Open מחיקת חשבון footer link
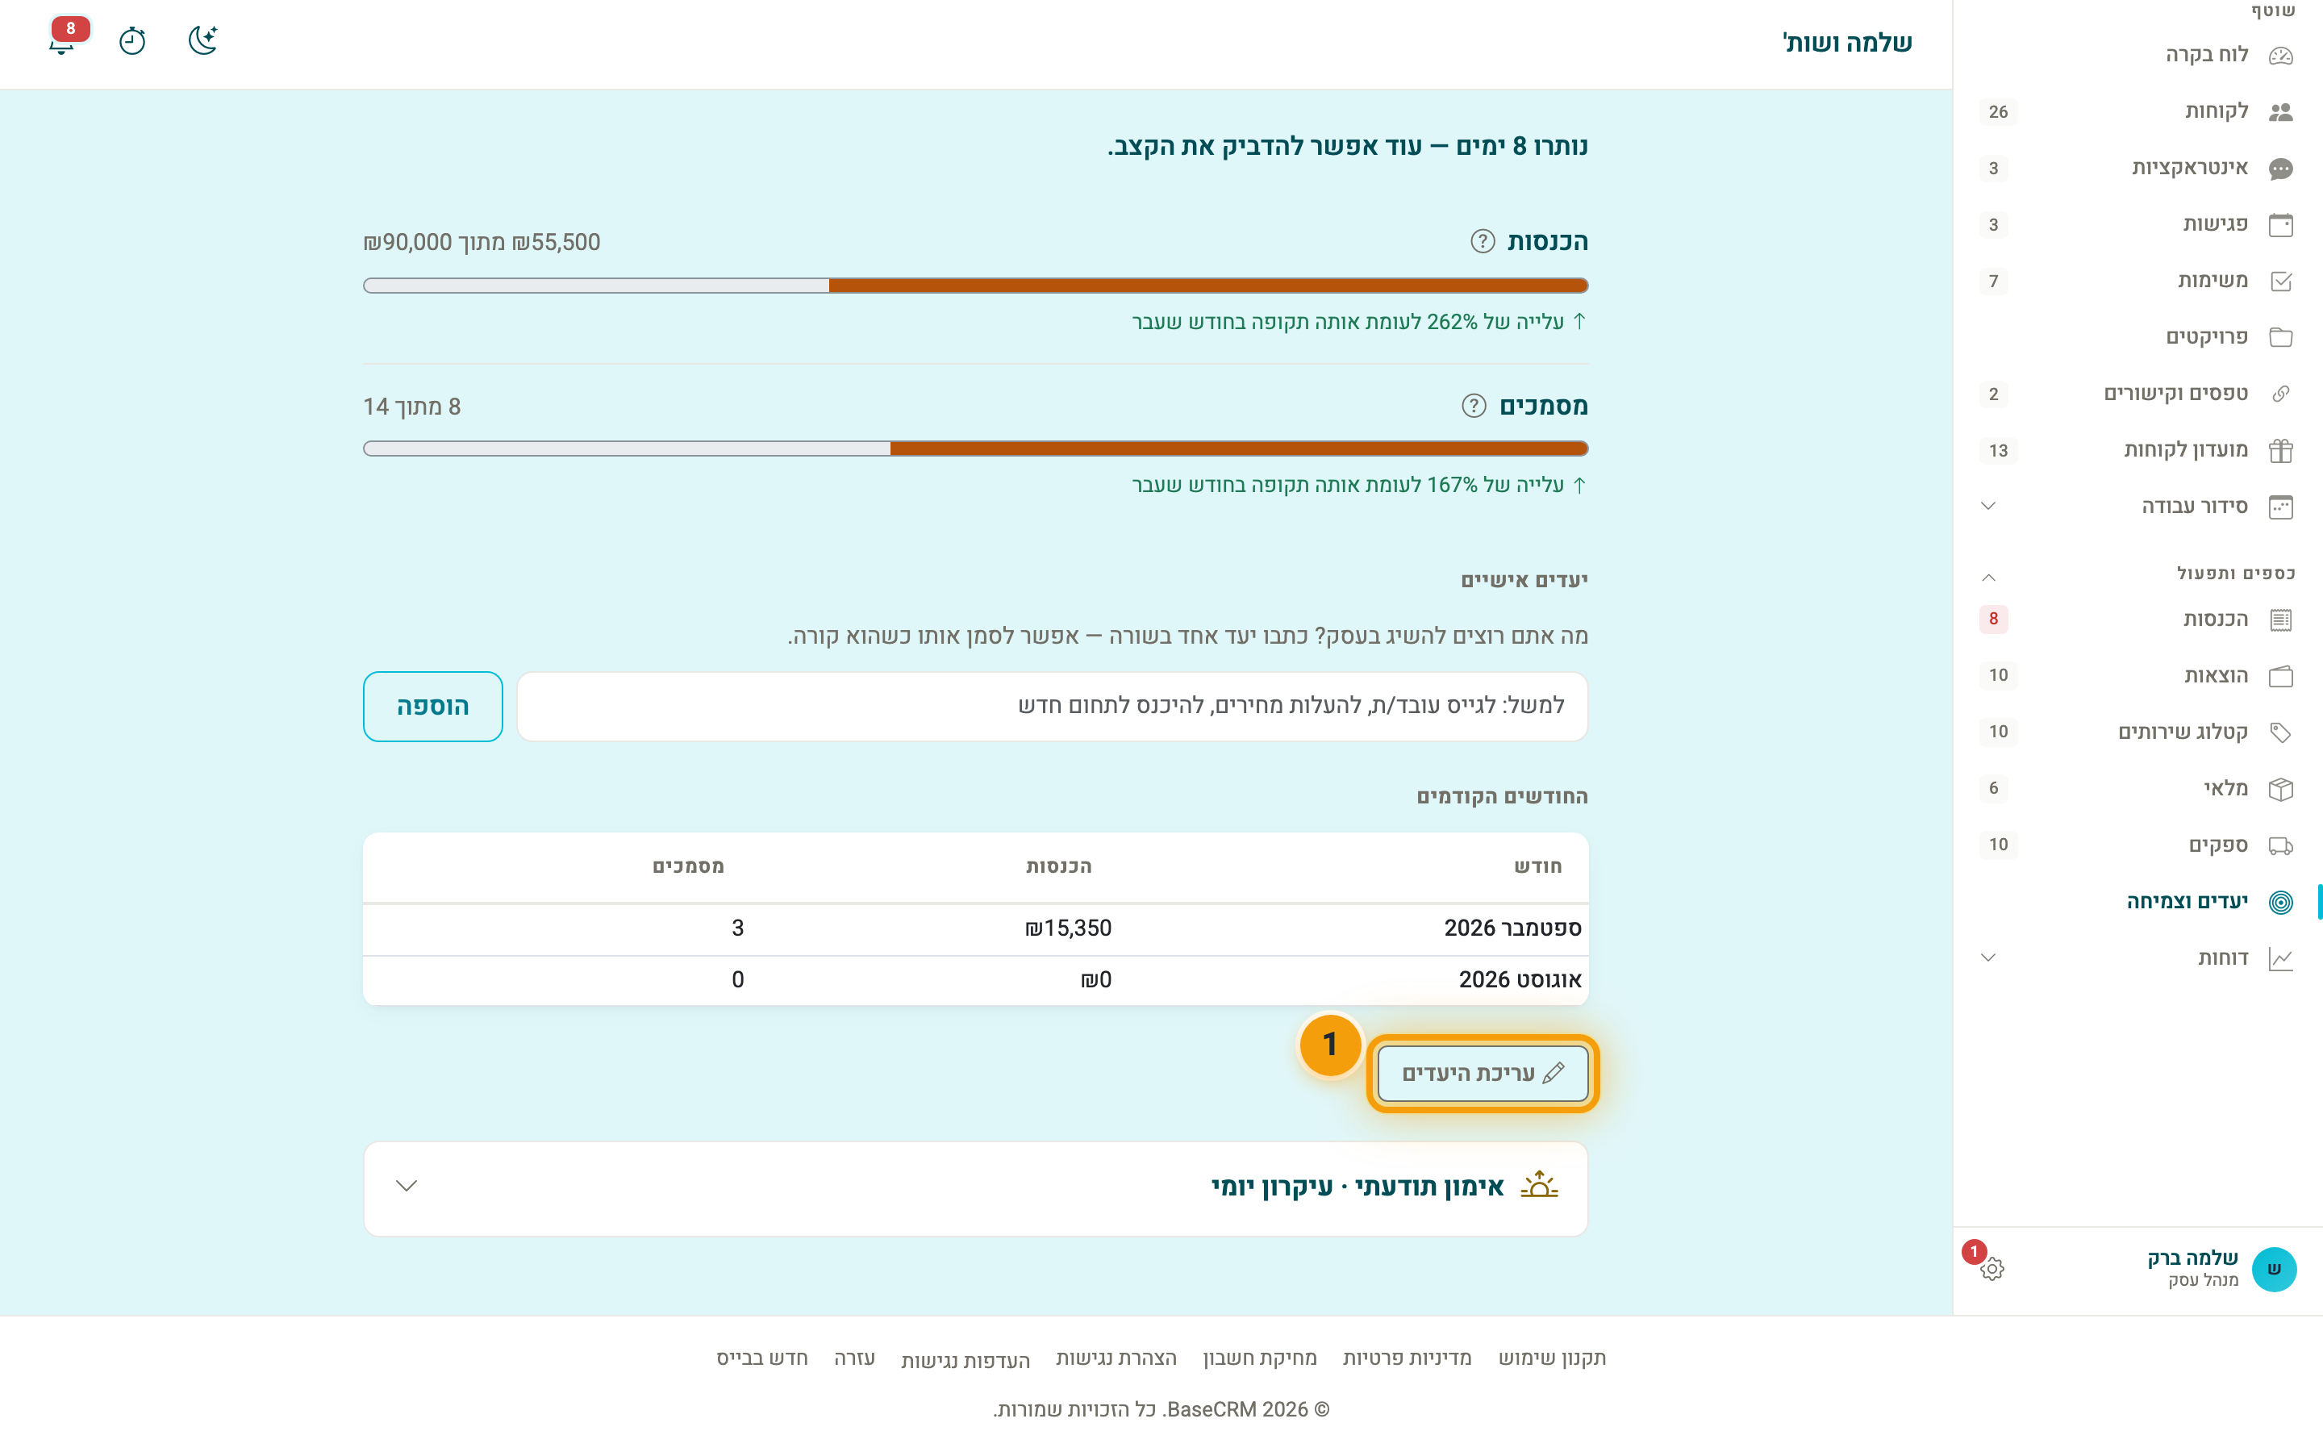 (1259, 1358)
